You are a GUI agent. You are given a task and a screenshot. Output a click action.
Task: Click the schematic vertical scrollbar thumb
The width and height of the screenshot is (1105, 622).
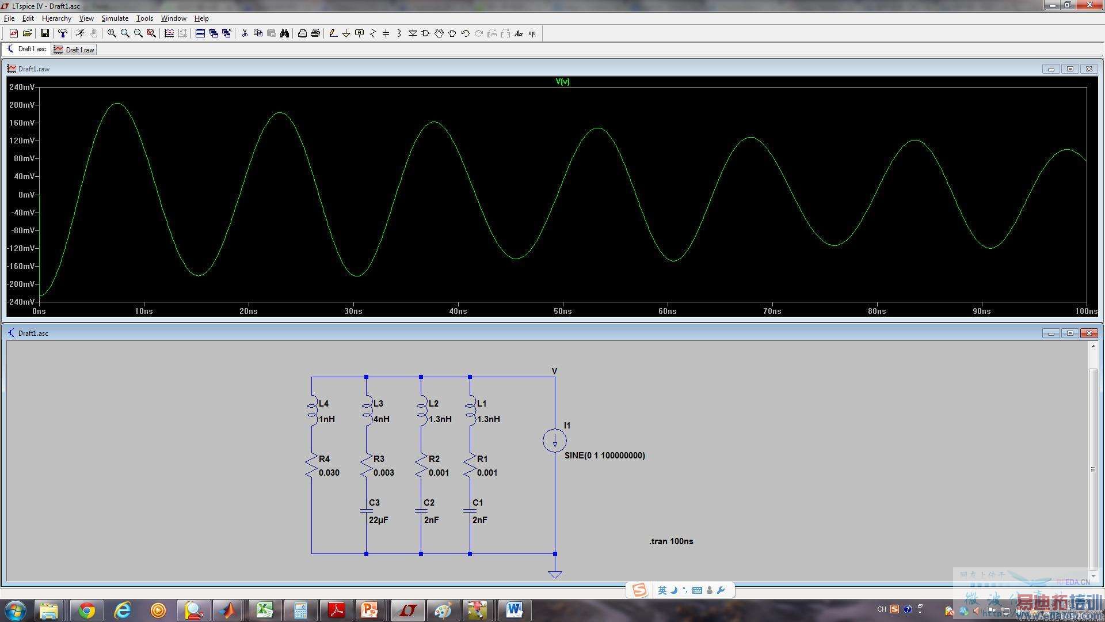(x=1093, y=468)
